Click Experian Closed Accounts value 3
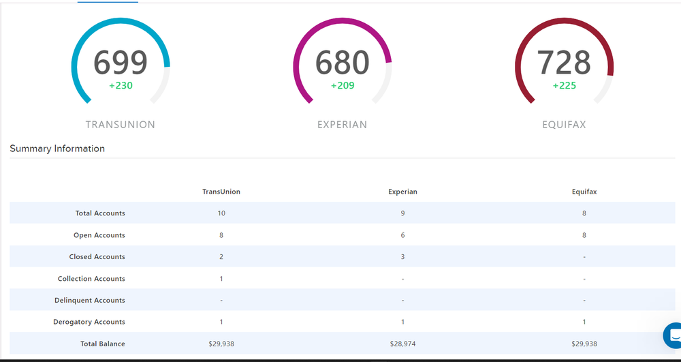Image resolution: width=681 pixels, height=362 pixels. (402, 257)
